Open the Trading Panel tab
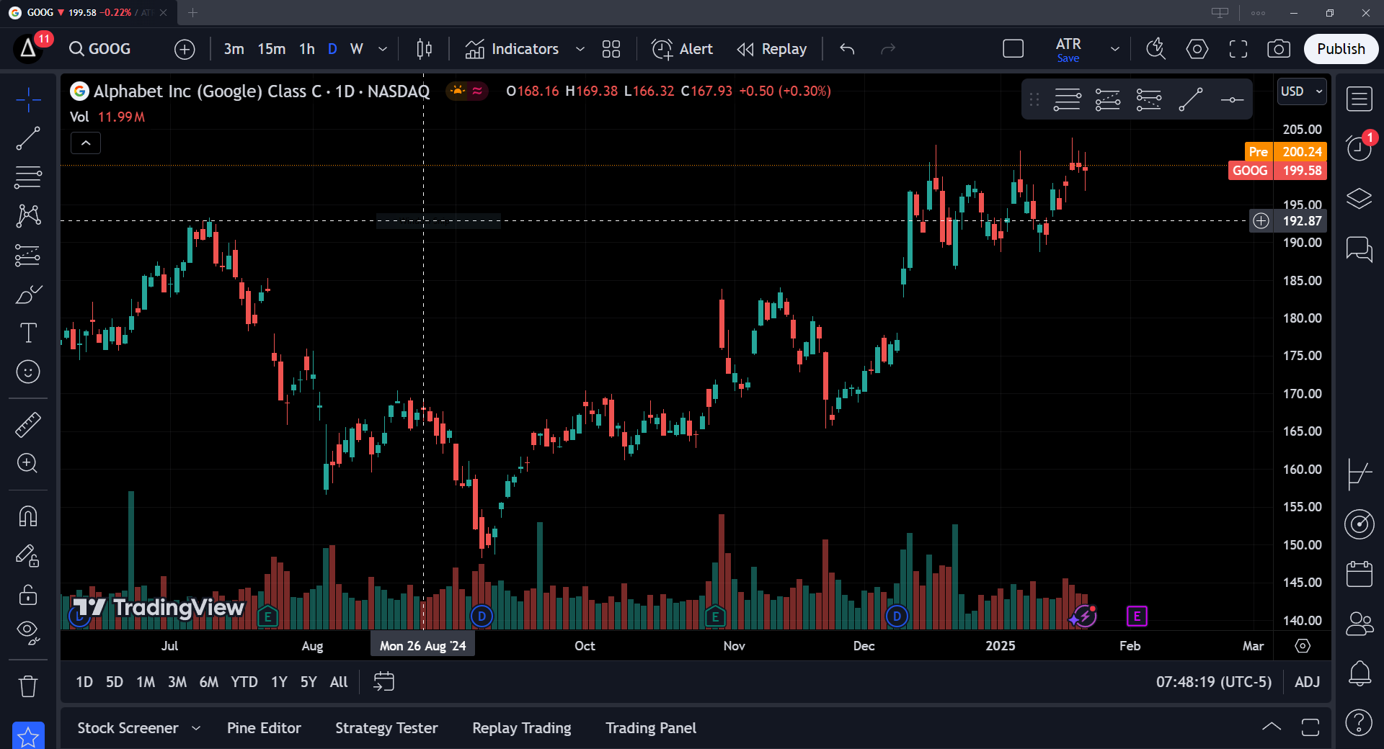Image resolution: width=1384 pixels, height=749 pixels. pos(651,728)
